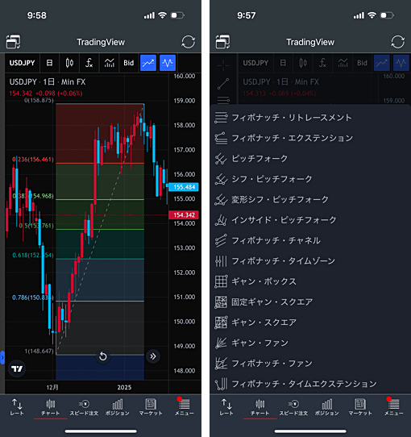
Task: Toggle the highlighted waveform button on left phone
Action: [168, 63]
